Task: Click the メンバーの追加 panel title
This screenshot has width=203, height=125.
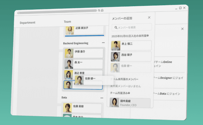Action: 122,18
